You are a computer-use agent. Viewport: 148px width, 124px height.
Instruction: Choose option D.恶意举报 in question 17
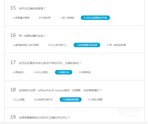[x=85, y=72]
